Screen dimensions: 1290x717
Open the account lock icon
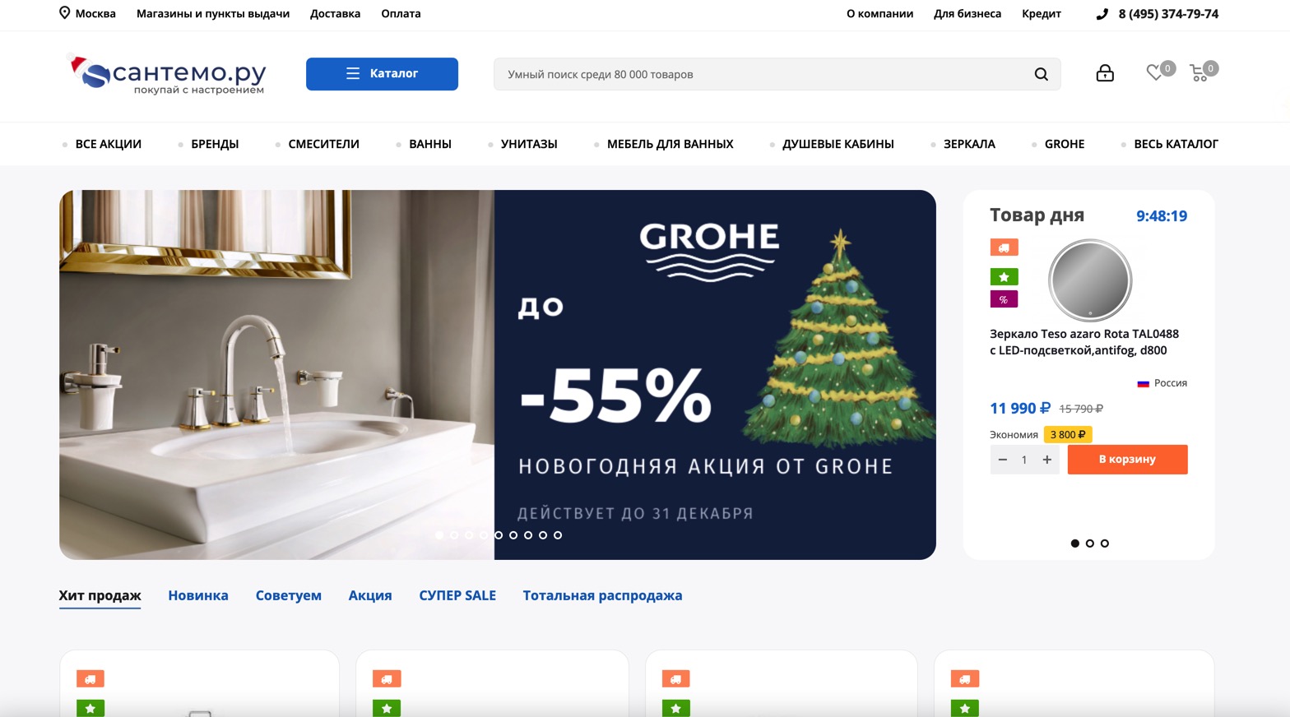point(1105,73)
